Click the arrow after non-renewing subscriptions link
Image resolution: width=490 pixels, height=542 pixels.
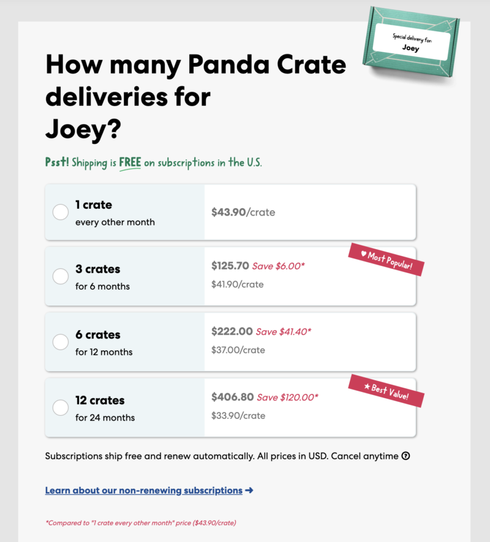pos(251,490)
